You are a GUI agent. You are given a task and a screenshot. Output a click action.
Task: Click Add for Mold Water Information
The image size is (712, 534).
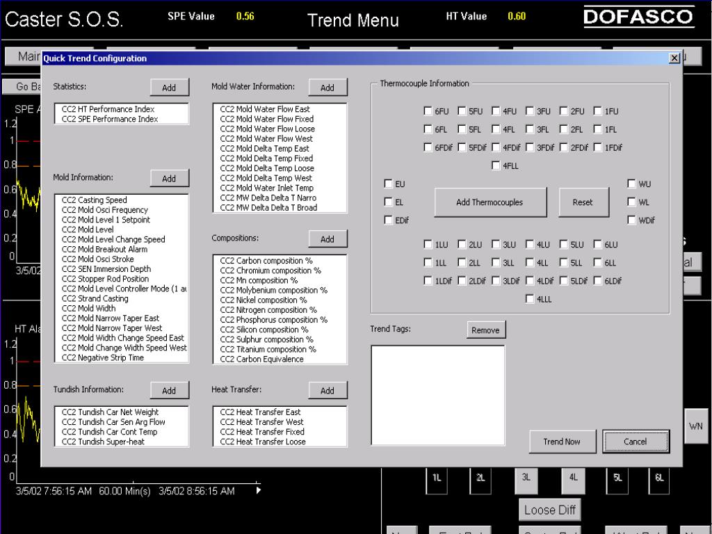(327, 88)
